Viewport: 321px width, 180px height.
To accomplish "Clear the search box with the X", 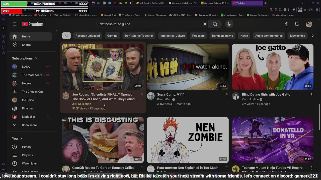I will coord(205,24).
